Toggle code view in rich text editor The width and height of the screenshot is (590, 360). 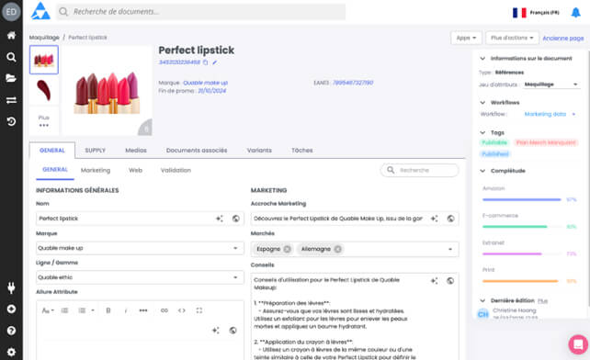pyautogui.click(x=182, y=310)
